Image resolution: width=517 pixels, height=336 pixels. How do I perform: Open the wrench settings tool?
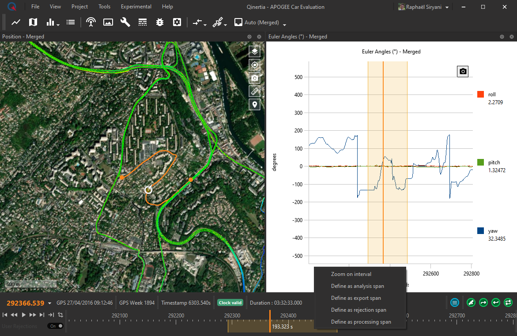click(x=125, y=22)
